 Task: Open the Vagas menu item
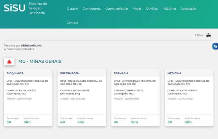click(x=137, y=8)
